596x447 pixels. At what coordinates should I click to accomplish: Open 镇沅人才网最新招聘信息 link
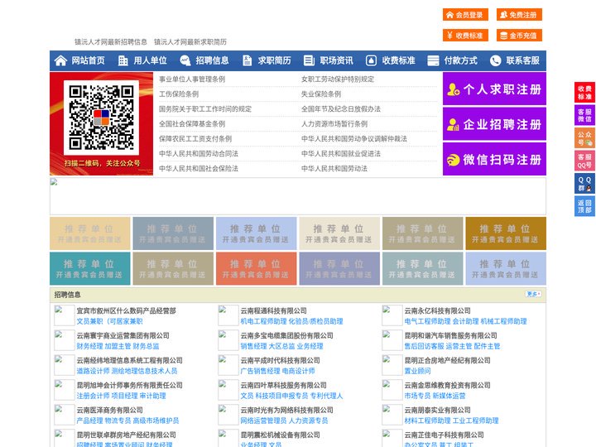point(111,42)
